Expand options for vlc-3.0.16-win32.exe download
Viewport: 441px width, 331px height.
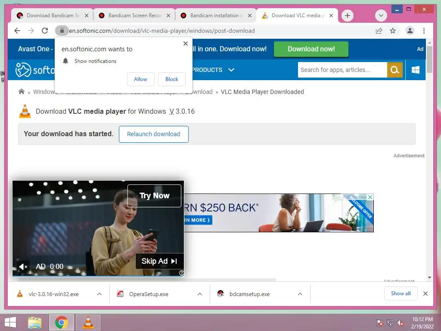point(99,294)
